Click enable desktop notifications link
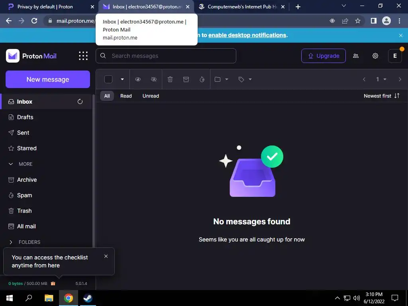Screen dimensions: 408x306 tap(247, 35)
